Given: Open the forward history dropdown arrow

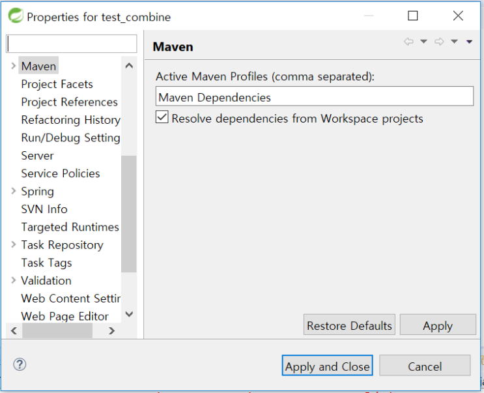Looking at the screenshot, I should point(454,41).
